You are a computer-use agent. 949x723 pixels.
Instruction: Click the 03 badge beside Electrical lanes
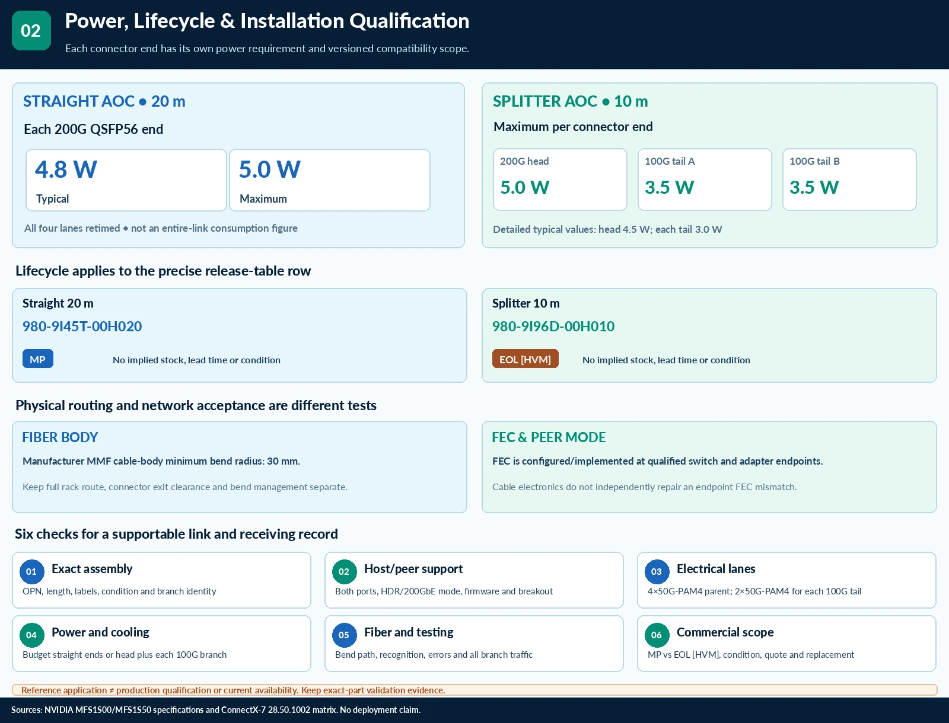657,572
